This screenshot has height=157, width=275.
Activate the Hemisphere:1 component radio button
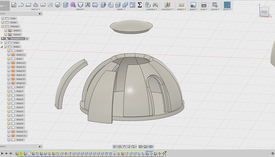coord(27,39)
